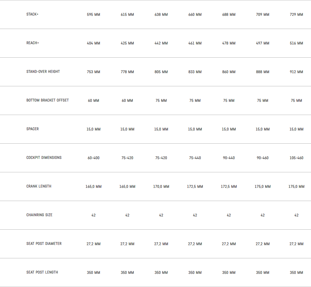Image resolution: width=311 pixels, height=287 pixels.
Task: Click the 404 MM reach value
Action: (94, 43)
